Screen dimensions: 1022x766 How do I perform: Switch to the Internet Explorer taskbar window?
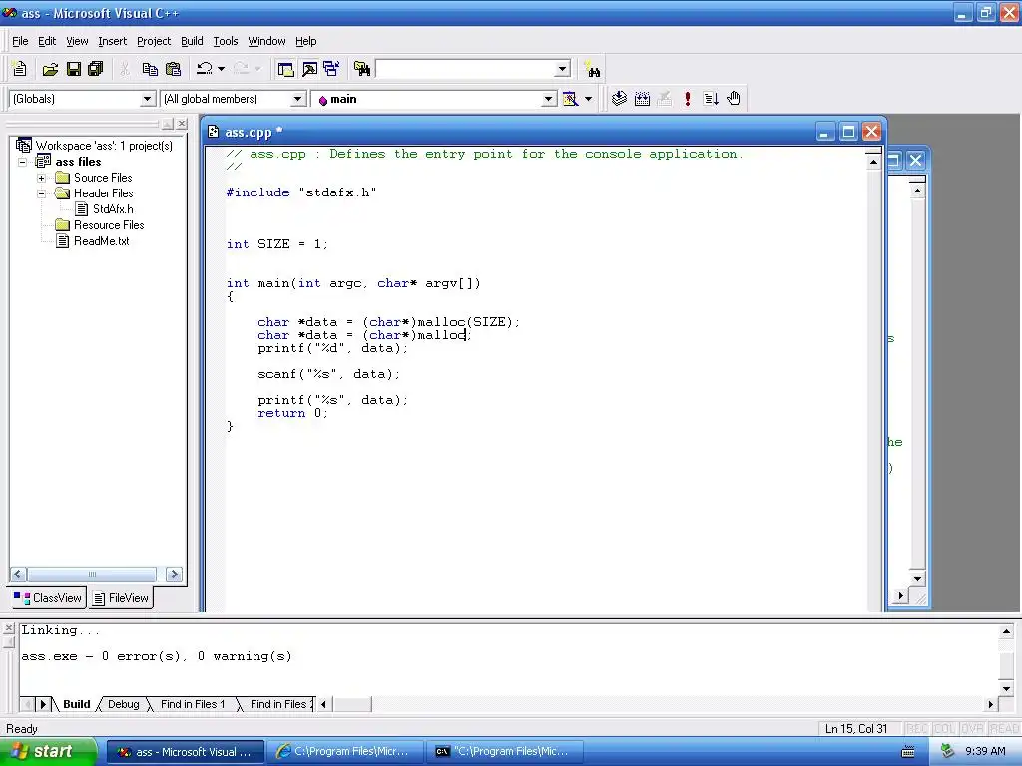coord(345,752)
